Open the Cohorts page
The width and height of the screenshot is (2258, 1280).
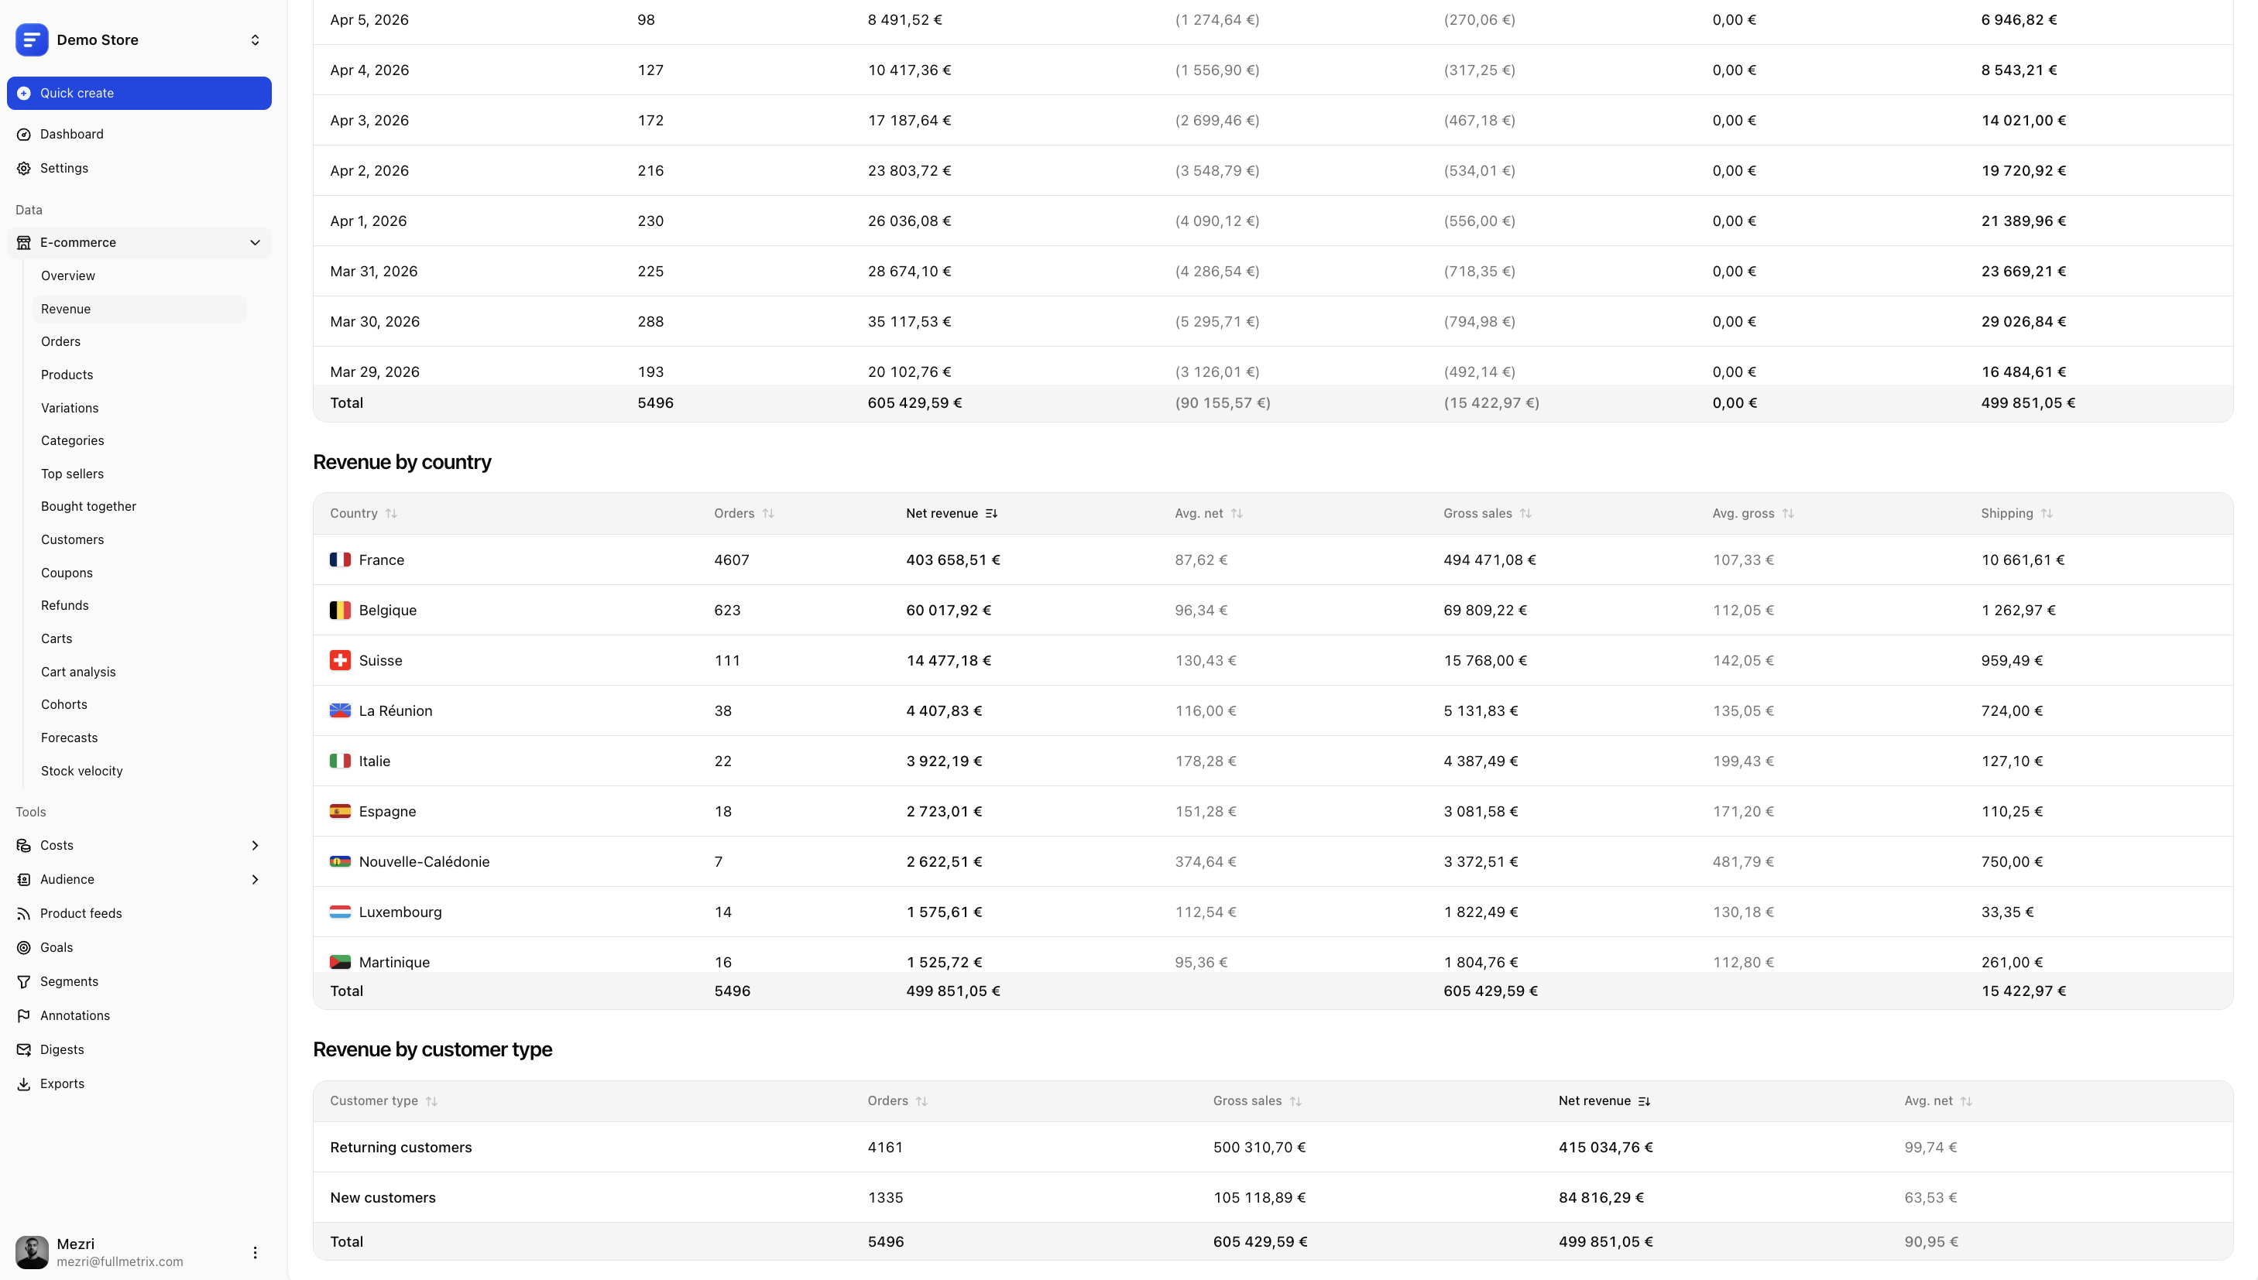(64, 705)
